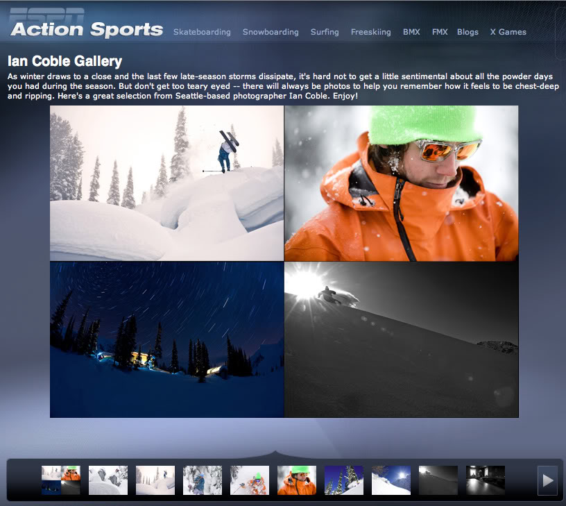566x506 pixels.
Task: Select the second filmstrip thumbnail of snow pillows
Action: click(x=108, y=480)
